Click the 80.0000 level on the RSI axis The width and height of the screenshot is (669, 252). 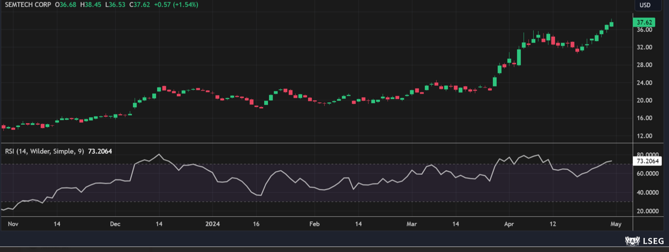point(647,155)
